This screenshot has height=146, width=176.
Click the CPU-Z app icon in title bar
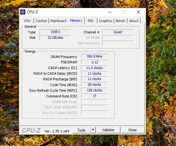tap(23, 12)
